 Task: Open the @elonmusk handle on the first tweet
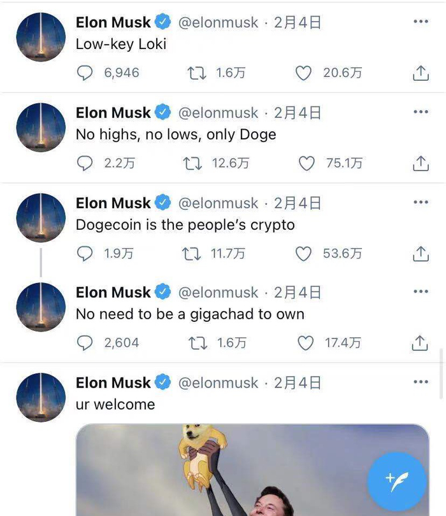click(218, 23)
